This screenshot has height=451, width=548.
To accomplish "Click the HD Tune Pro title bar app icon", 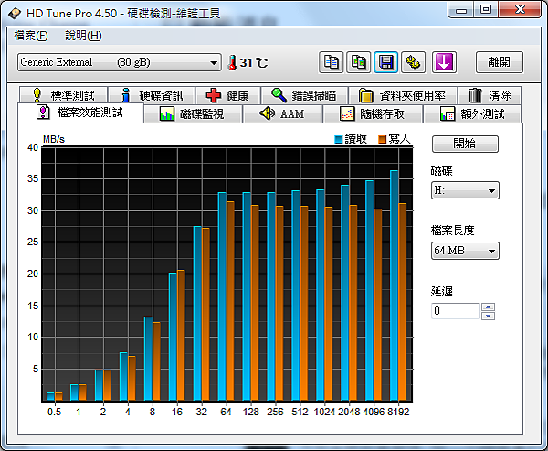I will click(x=15, y=14).
